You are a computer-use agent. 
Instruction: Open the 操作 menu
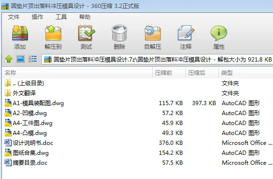click(x=37, y=17)
